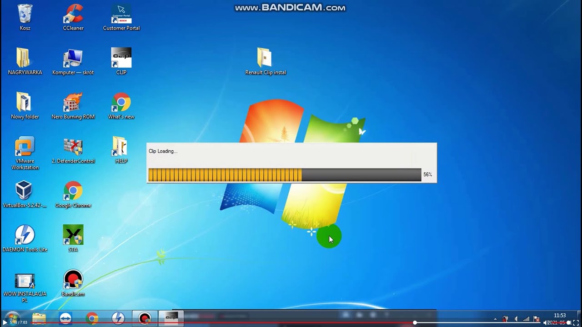582x327 pixels.
Task: Switch to the Bandicam taskbar button
Action: coord(145,319)
